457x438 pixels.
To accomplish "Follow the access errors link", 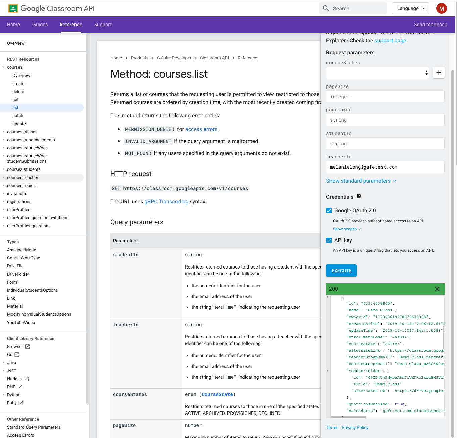I will tap(201, 129).
